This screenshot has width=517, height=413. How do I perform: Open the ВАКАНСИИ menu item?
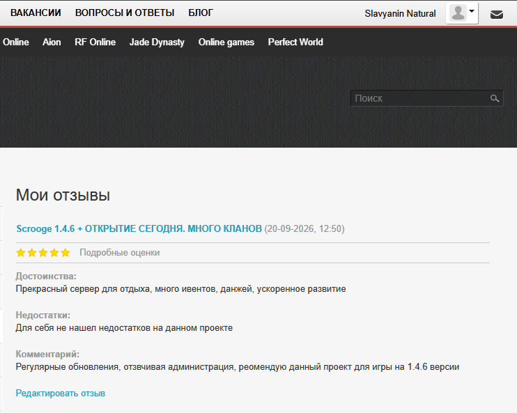click(x=36, y=13)
